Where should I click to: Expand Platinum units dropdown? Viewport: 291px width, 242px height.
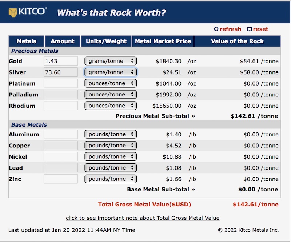point(111,83)
